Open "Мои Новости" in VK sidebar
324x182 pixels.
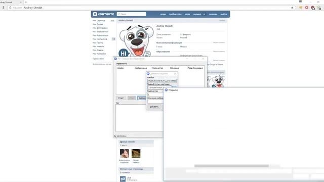point(98,47)
